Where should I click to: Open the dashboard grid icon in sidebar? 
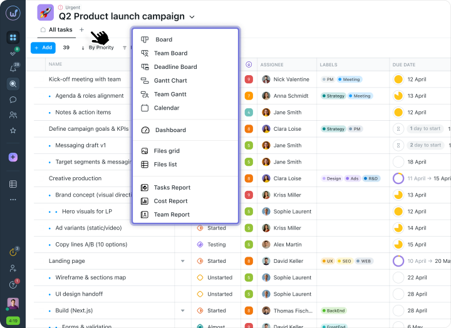pyautogui.click(x=13, y=38)
